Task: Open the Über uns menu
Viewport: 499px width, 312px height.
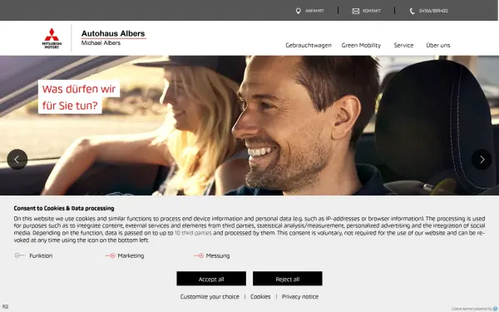Action: (x=438, y=45)
